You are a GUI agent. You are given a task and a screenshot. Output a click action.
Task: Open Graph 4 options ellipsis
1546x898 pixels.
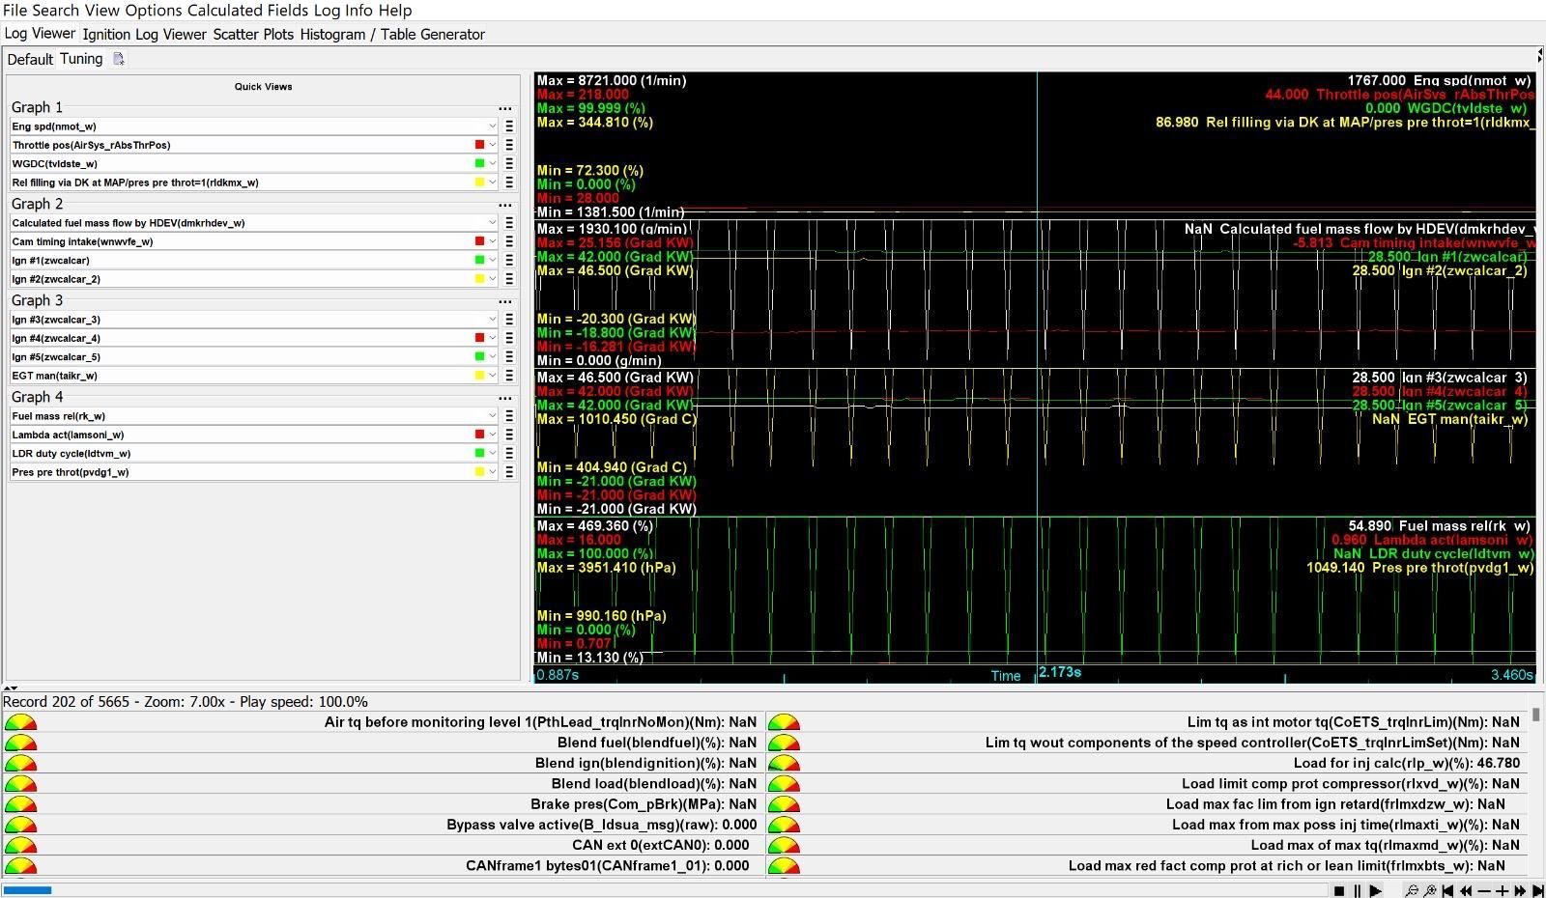pyautogui.click(x=504, y=399)
